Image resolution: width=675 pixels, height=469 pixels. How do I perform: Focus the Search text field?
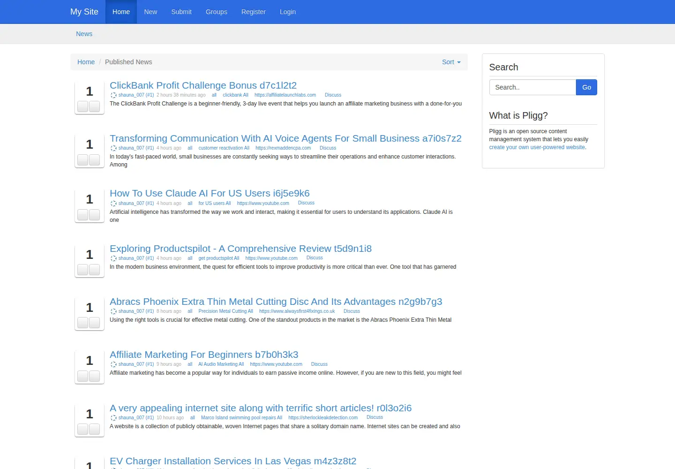click(x=532, y=87)
